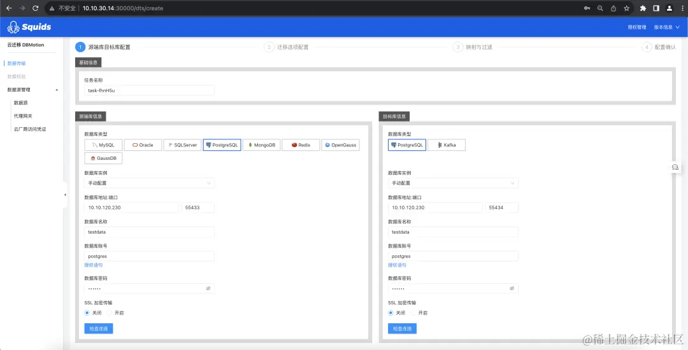Open 数据校验 in sidebar
This screenshot has width=688, height=350.
17,76
